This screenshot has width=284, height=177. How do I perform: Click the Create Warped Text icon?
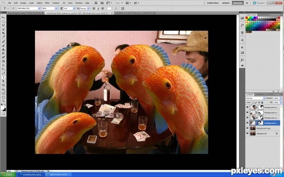click(116, 8)
